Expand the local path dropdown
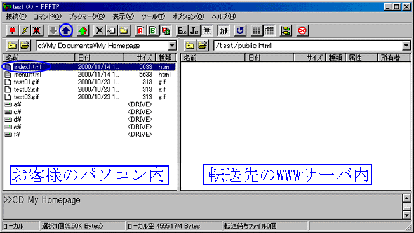This screenshot has height=233, width=414. point(172,46)
